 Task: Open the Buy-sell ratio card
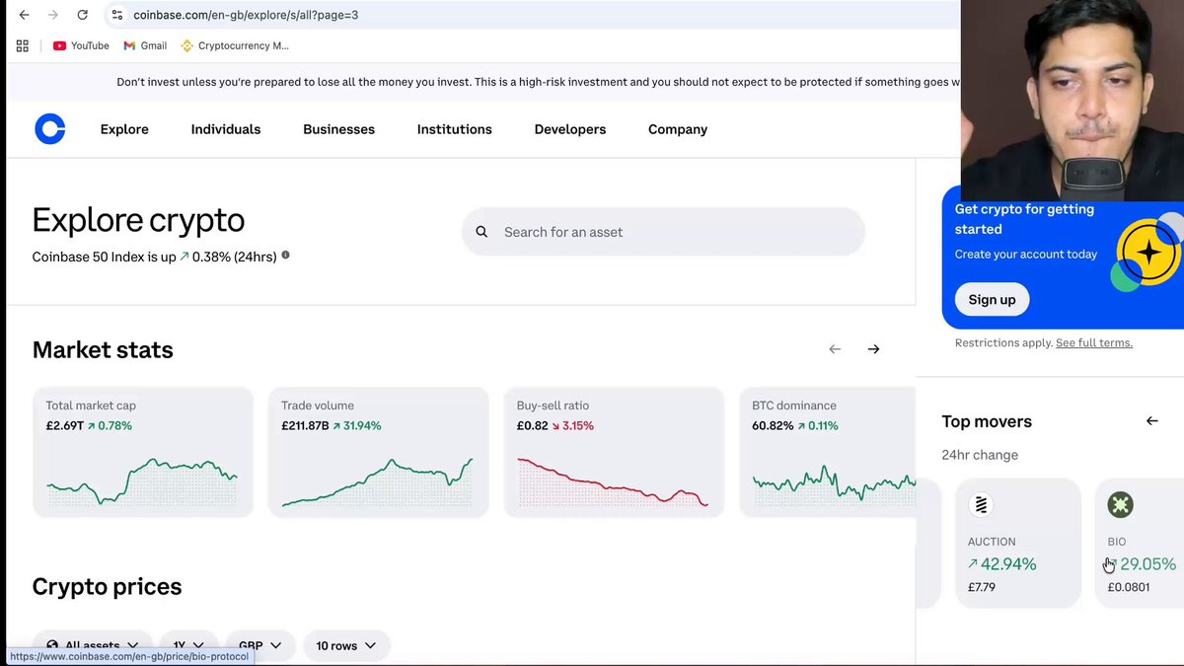tap(614, 452)
